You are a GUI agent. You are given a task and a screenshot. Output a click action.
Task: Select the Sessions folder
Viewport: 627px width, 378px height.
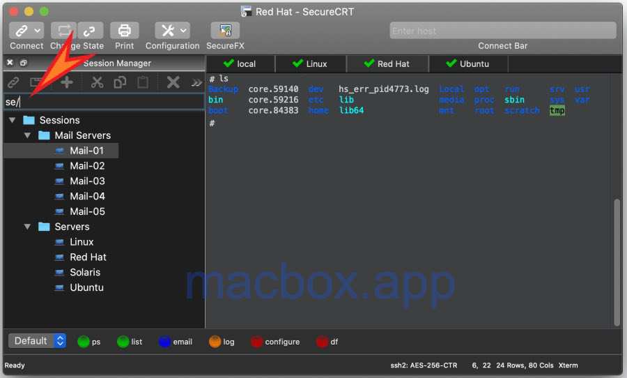point(60,120)
